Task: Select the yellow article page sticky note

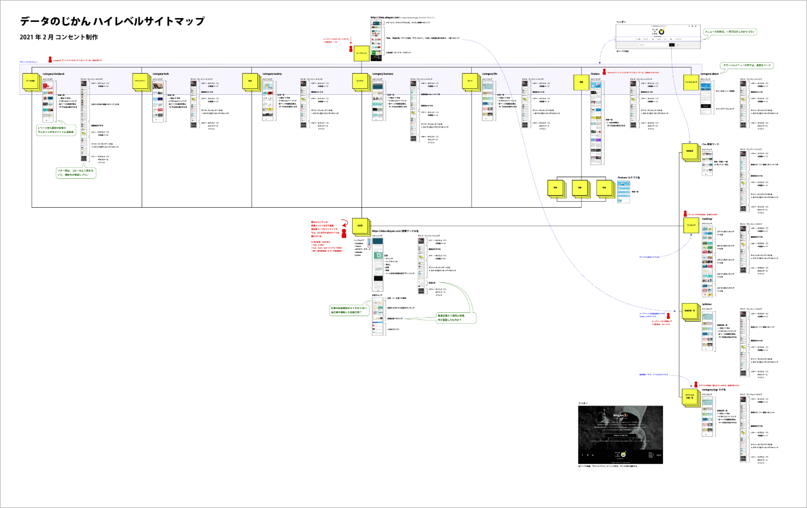Action: pyautogui.click(x=360, y=226)
